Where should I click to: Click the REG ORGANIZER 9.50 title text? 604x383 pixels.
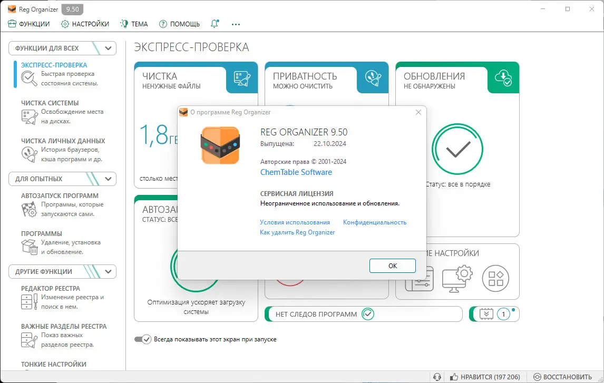point(304,132)
